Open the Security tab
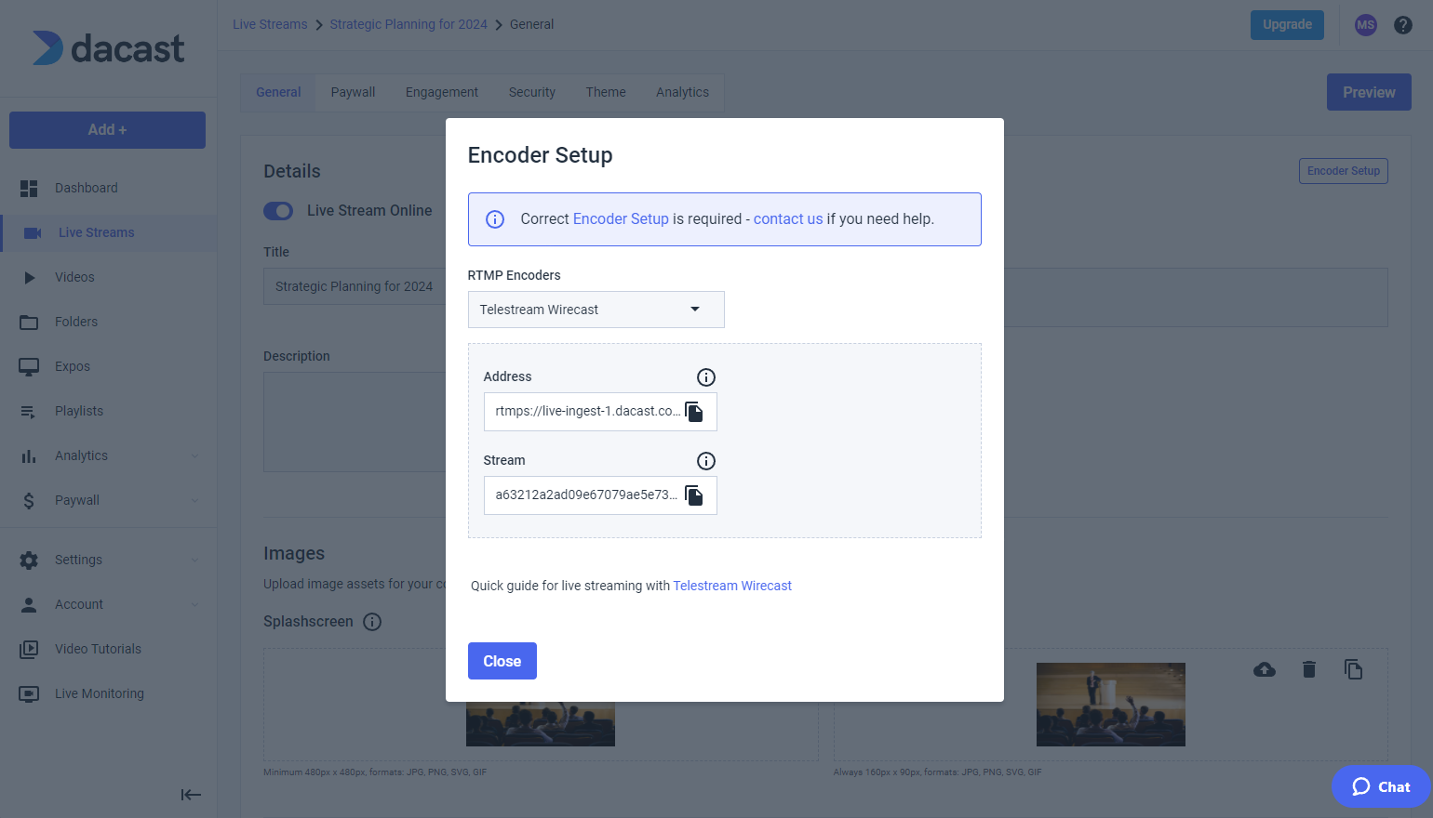This screenshot has height=818, width=1433. [x=531, y=92]
